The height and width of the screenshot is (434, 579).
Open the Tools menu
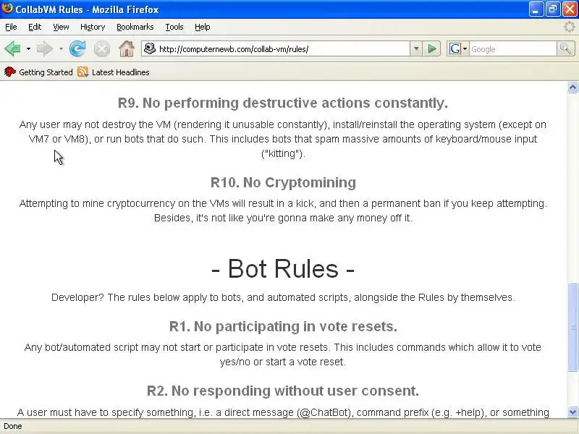174,27
